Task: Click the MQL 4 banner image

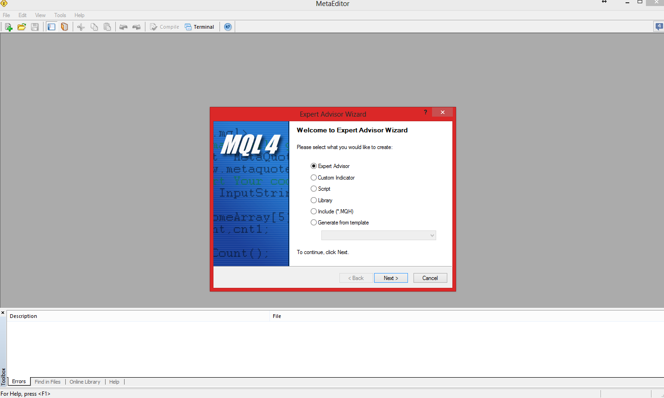Action: [x=251, y=193]
